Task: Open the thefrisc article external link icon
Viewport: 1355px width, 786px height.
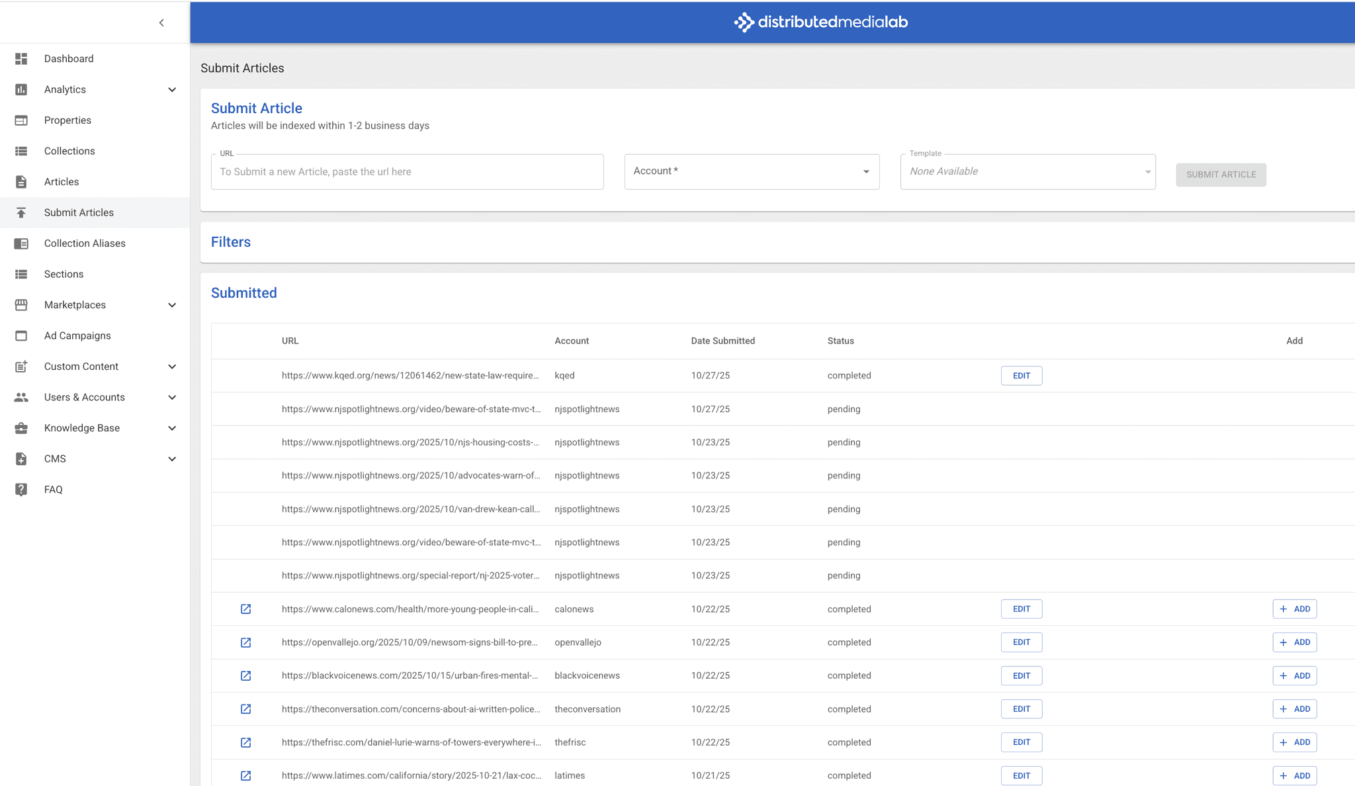Action: (x=245, y=742)
